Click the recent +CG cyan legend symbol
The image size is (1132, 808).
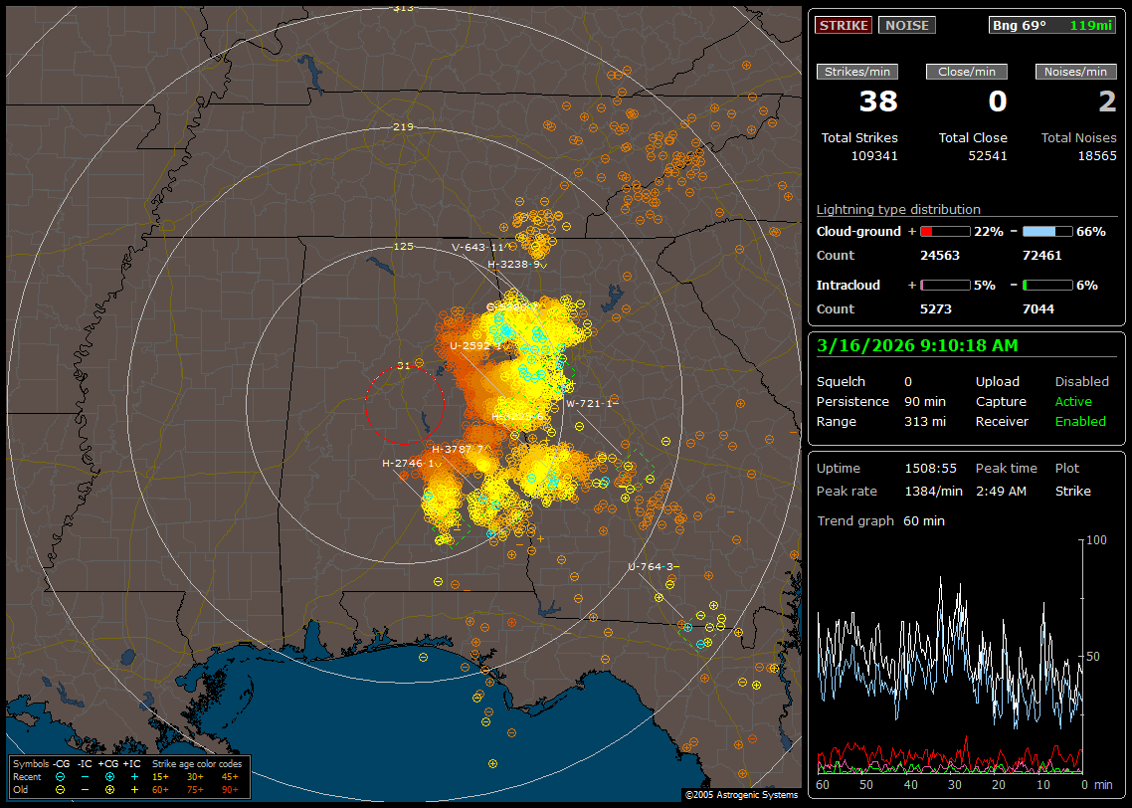click(x=109, y=776)
